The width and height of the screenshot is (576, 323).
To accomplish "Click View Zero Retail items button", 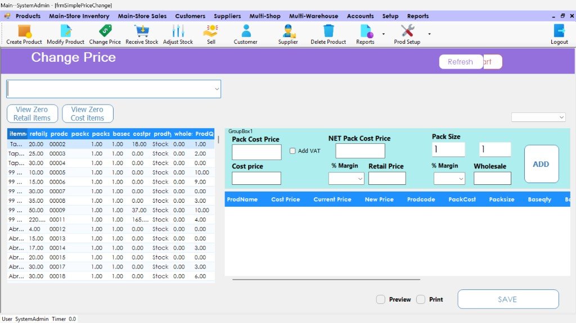I will [x=32, y=114].
